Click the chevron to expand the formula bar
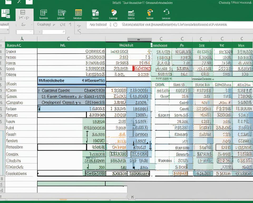Screen dimensions: 253x203 (x=80, y=25)
